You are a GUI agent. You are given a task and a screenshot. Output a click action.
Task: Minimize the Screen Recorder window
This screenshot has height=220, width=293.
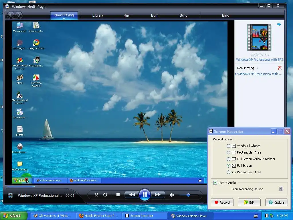[x=274, y=131]
